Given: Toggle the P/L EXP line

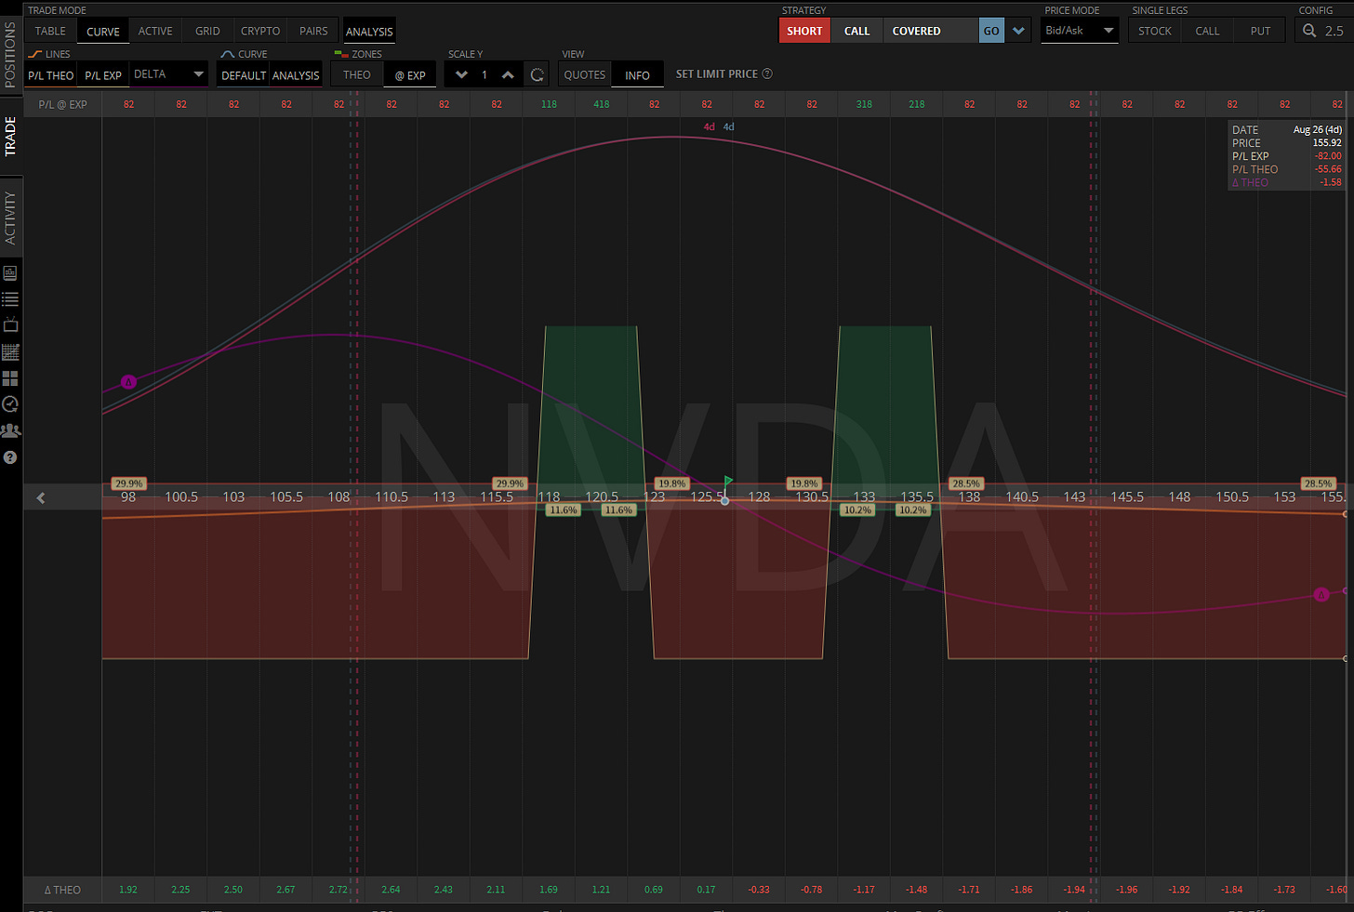Looking at the screenshot, I should tap(103, 75).
